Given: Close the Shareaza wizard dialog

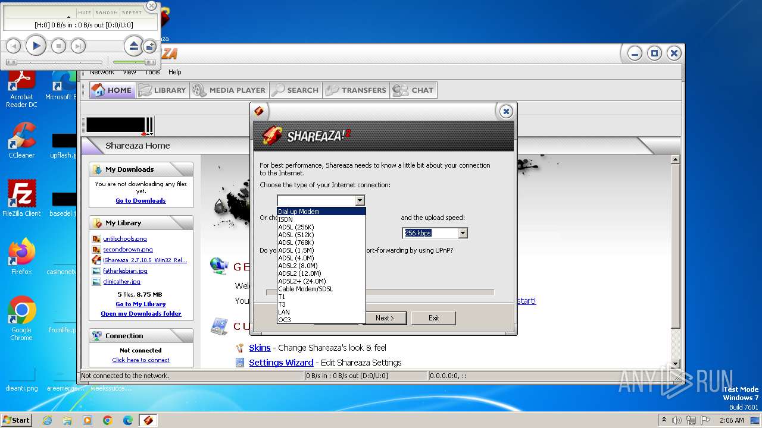Looking at the screenshot, I should tap(505, 111).
